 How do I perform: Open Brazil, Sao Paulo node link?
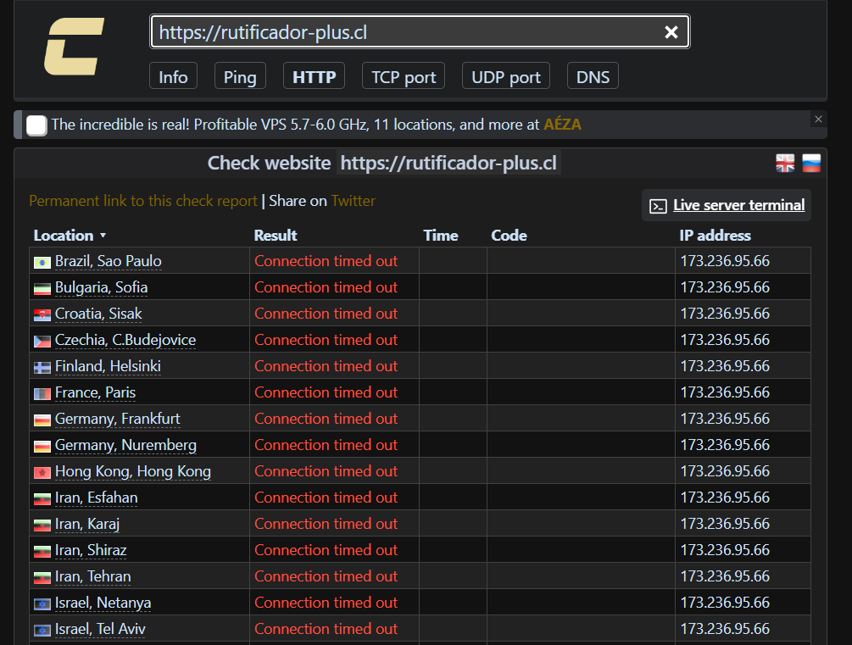pos(109,261)
